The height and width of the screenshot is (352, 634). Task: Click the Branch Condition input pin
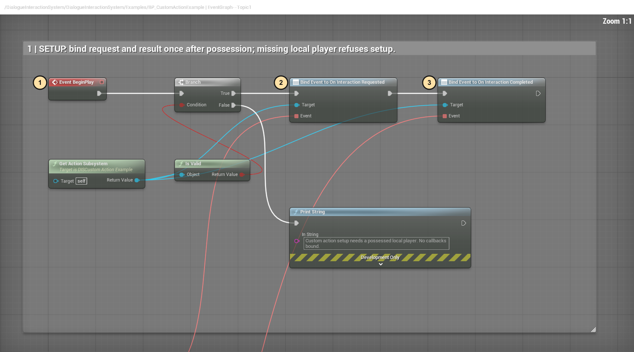pos(182,105)
